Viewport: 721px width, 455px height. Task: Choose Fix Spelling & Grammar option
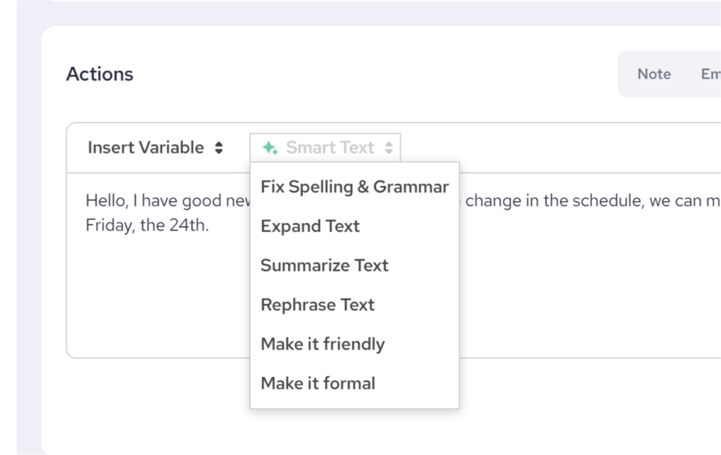[354, 187]
